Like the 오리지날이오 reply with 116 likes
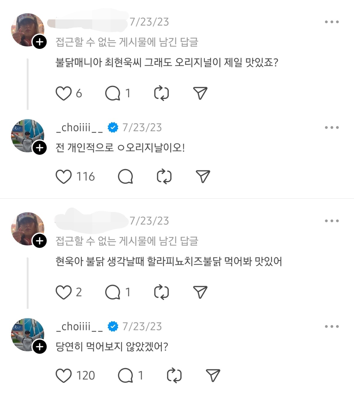 pos(64,177)
